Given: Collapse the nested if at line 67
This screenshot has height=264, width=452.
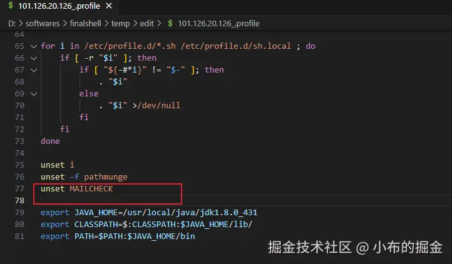Looking at the screenshot, I should click(x=34, y=70).
